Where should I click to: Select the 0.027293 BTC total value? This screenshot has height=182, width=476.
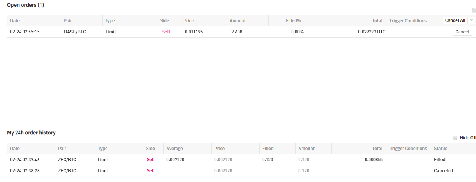[x=372, y=32]
